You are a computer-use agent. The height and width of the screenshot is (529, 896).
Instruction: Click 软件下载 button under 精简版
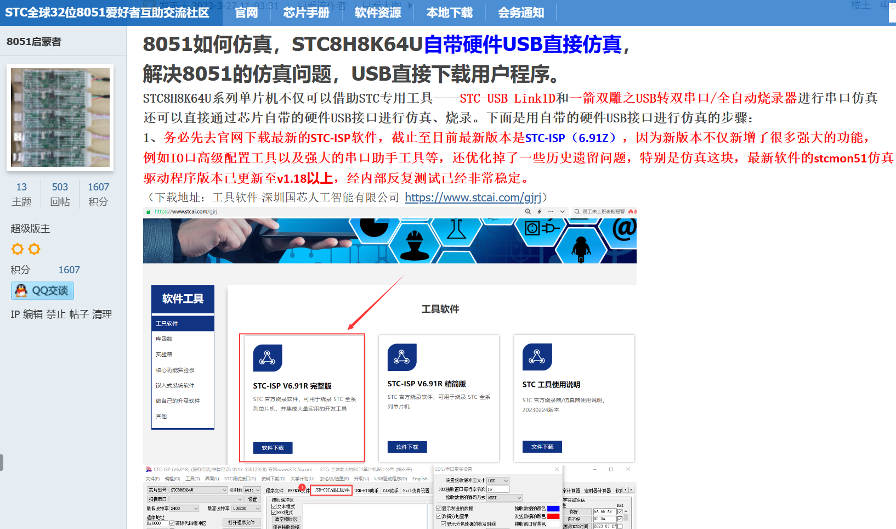[407, 447]
